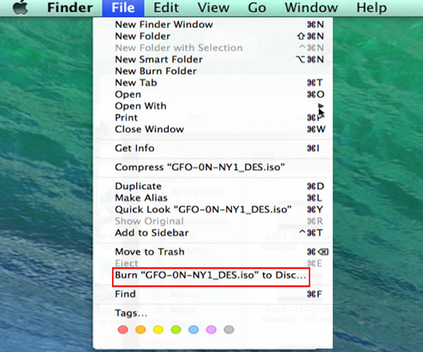Select Get Info from File menu

coord(135,149)
